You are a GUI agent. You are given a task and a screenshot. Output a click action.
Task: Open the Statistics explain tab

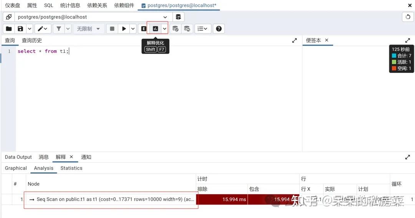(71, 168)
